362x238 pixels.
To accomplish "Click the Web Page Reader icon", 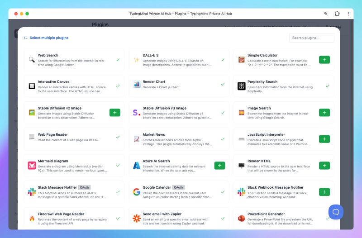I will 32,137.
